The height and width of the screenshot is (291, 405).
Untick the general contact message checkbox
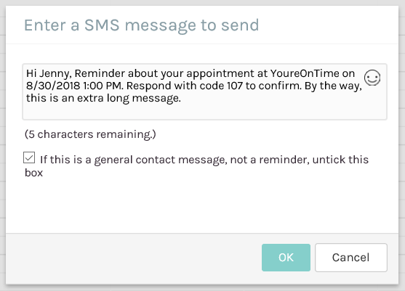(29, 157)
